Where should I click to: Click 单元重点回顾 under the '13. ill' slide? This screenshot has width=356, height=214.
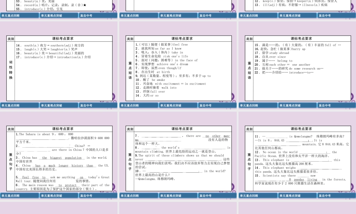[258, 15]
